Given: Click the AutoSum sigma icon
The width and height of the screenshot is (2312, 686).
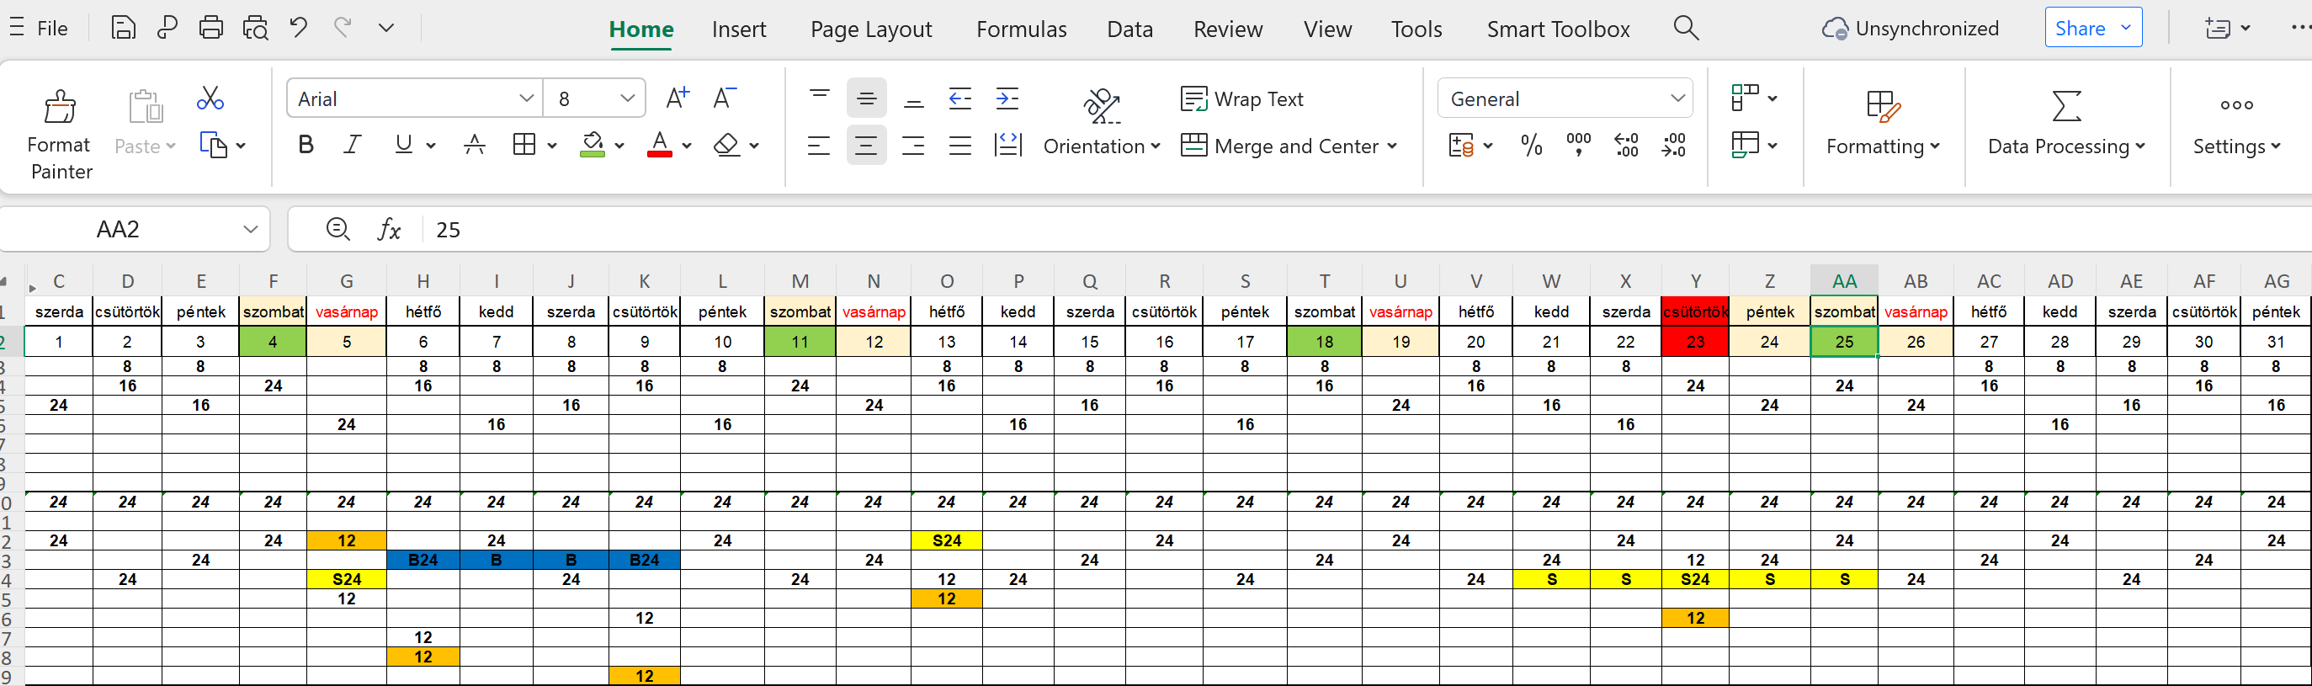Looking at the screenshot, I should click(x=2066, y=106).
